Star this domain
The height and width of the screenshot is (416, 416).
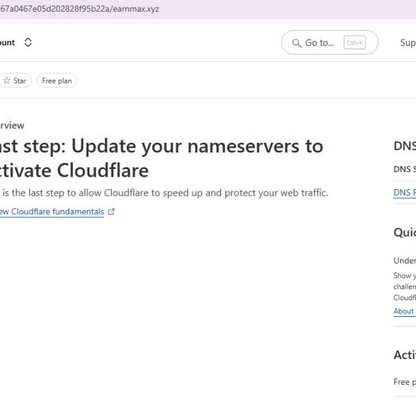15,80
